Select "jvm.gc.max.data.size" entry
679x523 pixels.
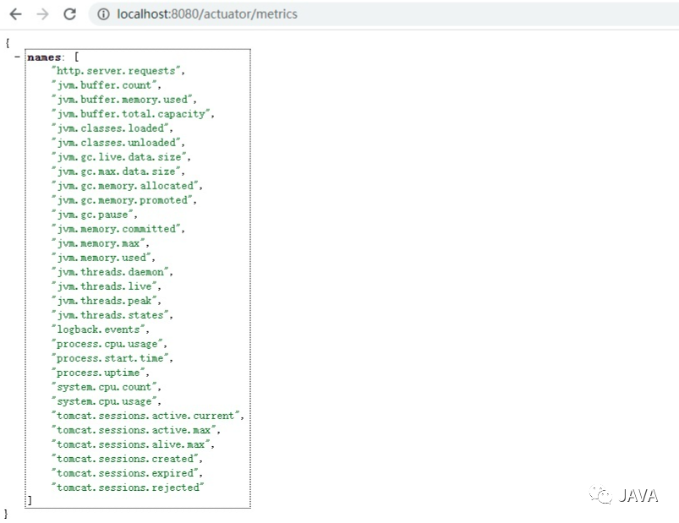[x=116, y=172]
